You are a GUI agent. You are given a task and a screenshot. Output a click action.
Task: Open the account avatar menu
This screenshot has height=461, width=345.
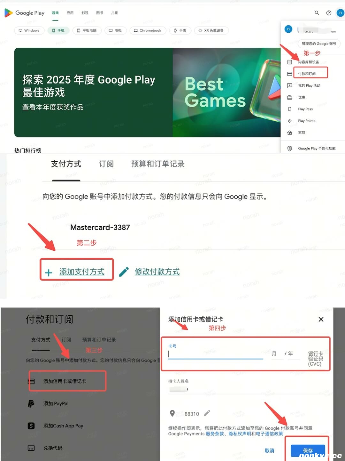(x=340, y=13)
